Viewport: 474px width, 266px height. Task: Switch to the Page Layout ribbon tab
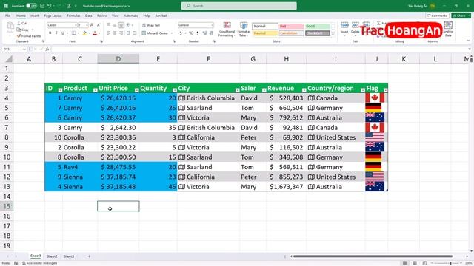tap(53, 16)
